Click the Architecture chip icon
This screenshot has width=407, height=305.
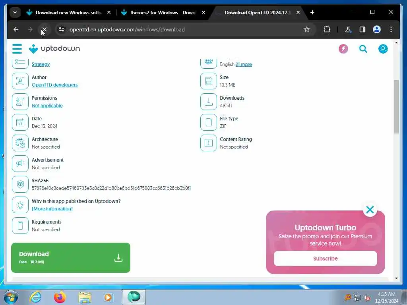(20, 143)
